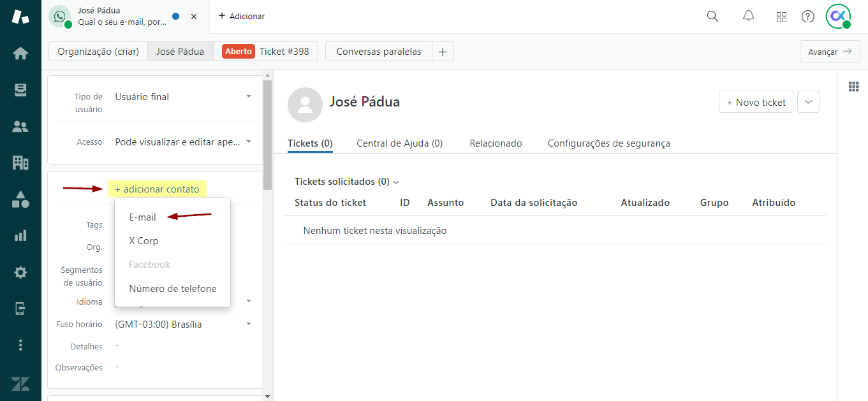
Task: Open the Zendesk products grid icon
Action: (x=781, y=17)
